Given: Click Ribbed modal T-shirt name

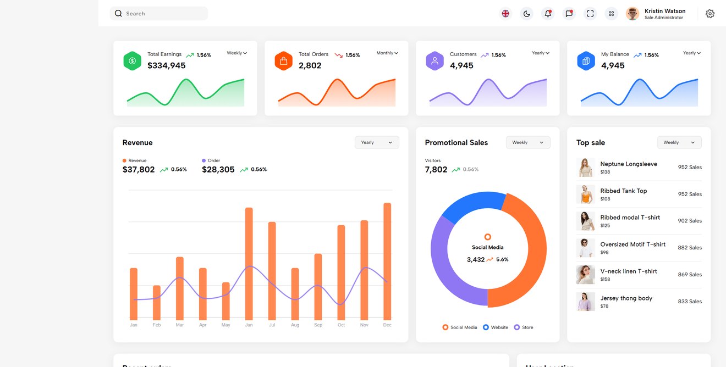Looking at the screenshot, I should 630,217.
